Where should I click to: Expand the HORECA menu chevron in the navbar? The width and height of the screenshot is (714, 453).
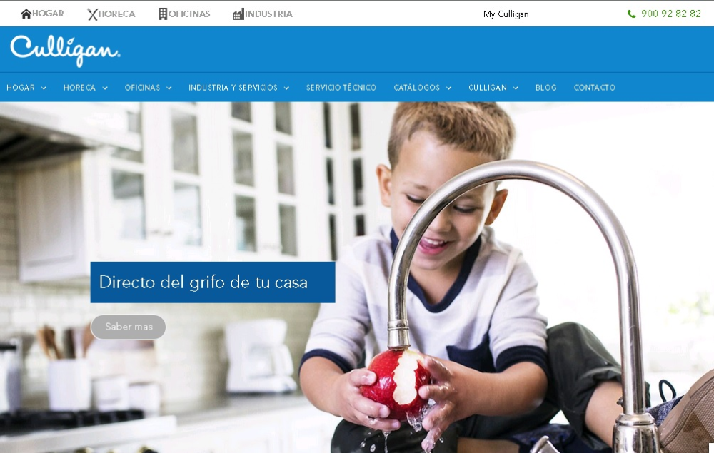tap(105, 88)
